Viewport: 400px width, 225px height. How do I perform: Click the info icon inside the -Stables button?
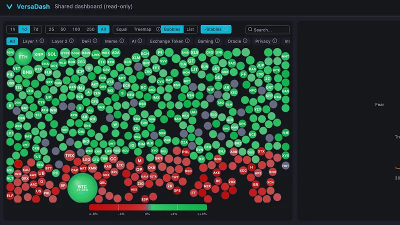point(225,29)
